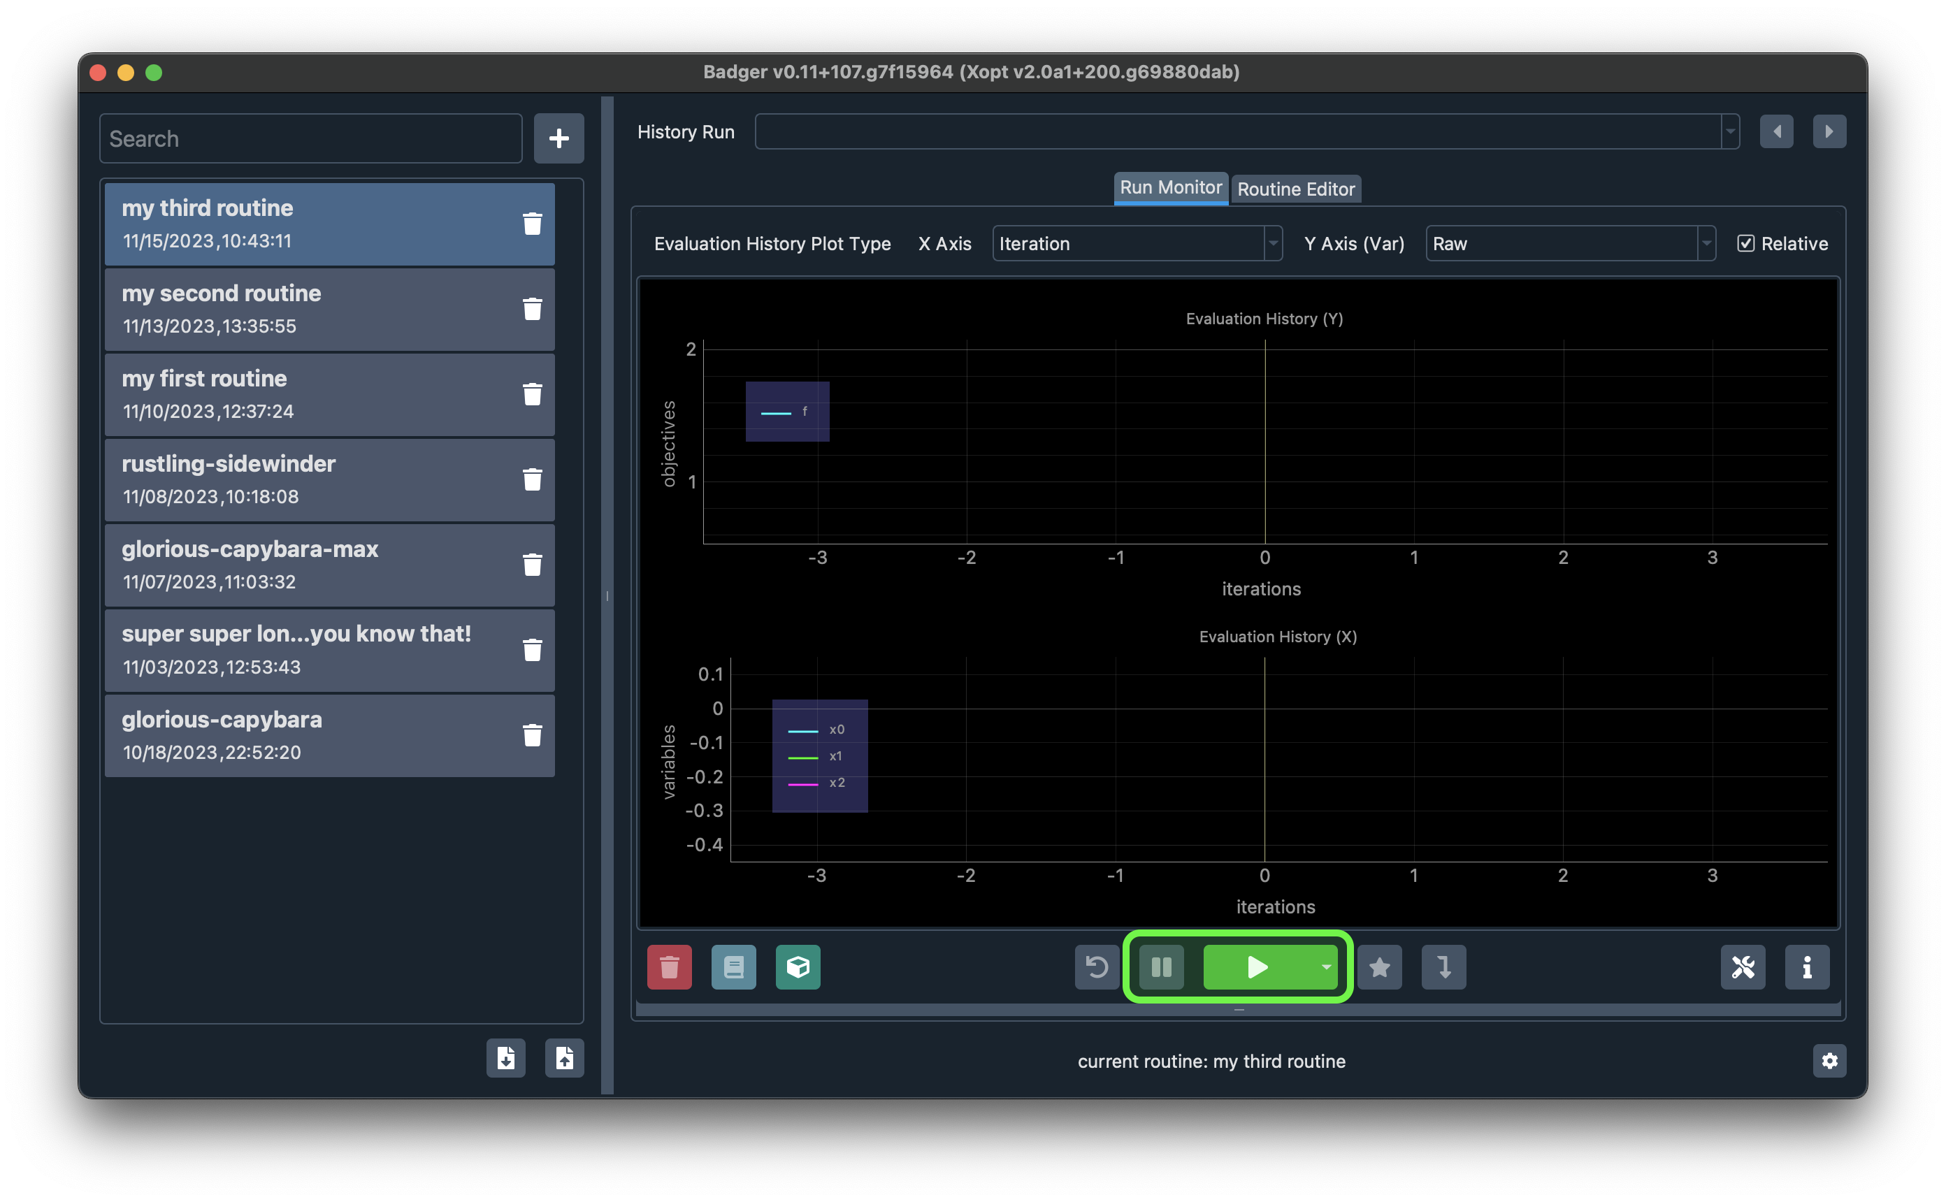This screenshot has width=1946, height=1202.
Task: Click 'current routine: my third routine' status text
Action: [x=1211, y=1062]
